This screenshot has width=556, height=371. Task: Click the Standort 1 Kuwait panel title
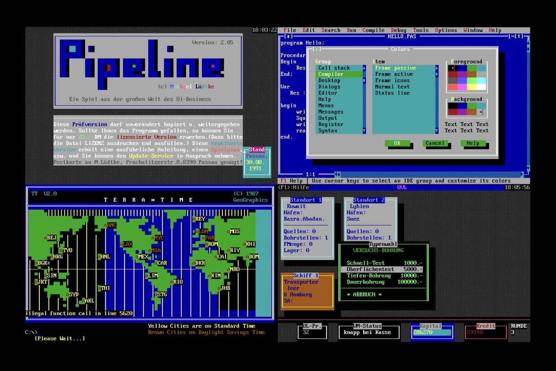[x=306, y=200]
